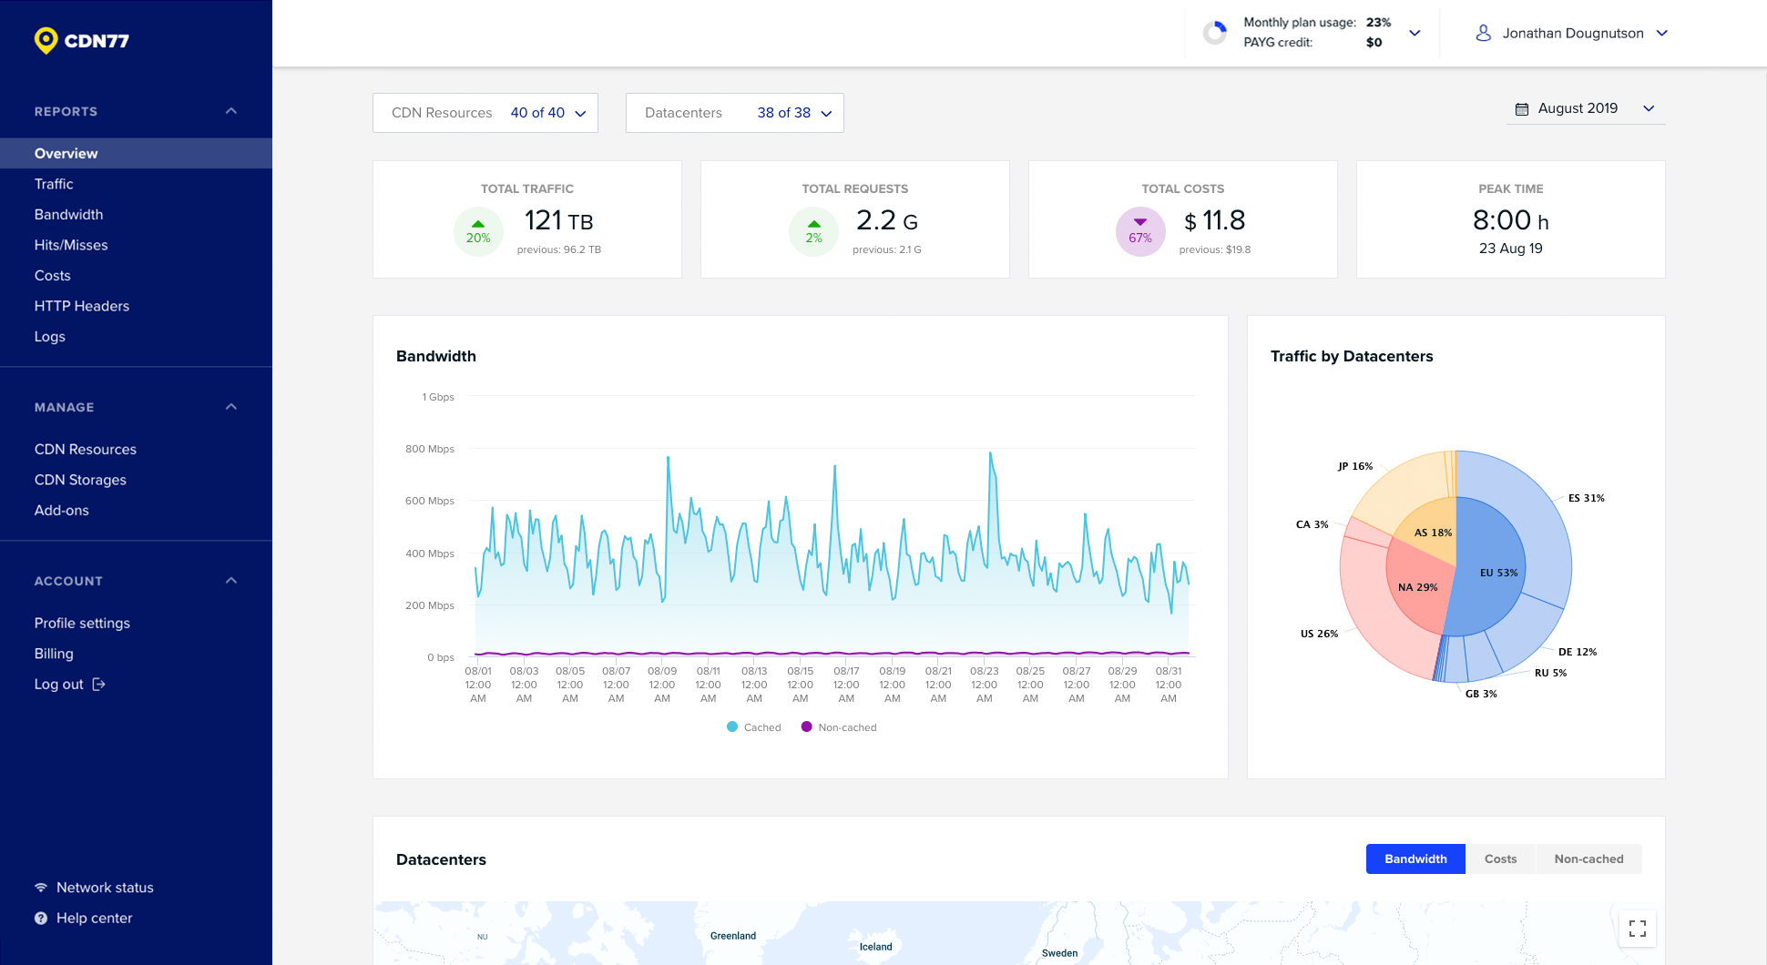
Task: Collapse the REPORTS section in the sidebar
Action: coord(230,110)
